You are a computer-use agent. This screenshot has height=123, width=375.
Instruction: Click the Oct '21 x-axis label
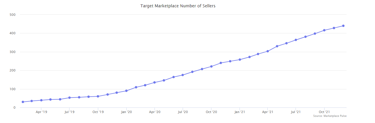[324, 112]
